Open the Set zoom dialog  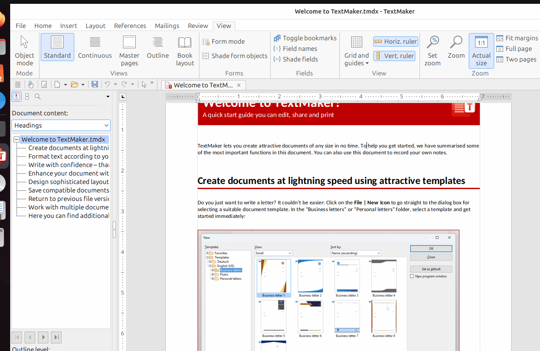(432, 50)
